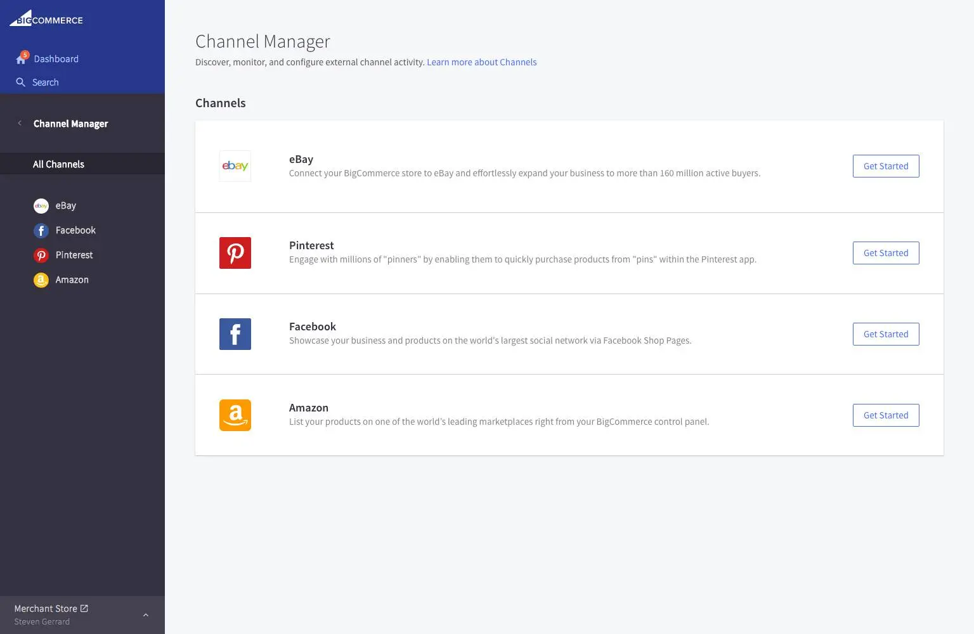The image size is (974, 634).
Task: Select the eBay icon in sidebar
Action: pos(41,206)
